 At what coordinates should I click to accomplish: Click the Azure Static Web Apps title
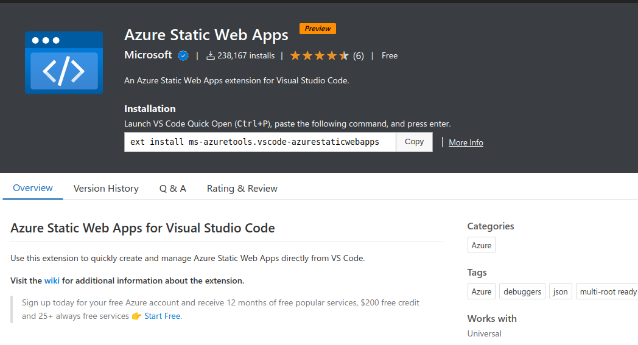(206, 35)
